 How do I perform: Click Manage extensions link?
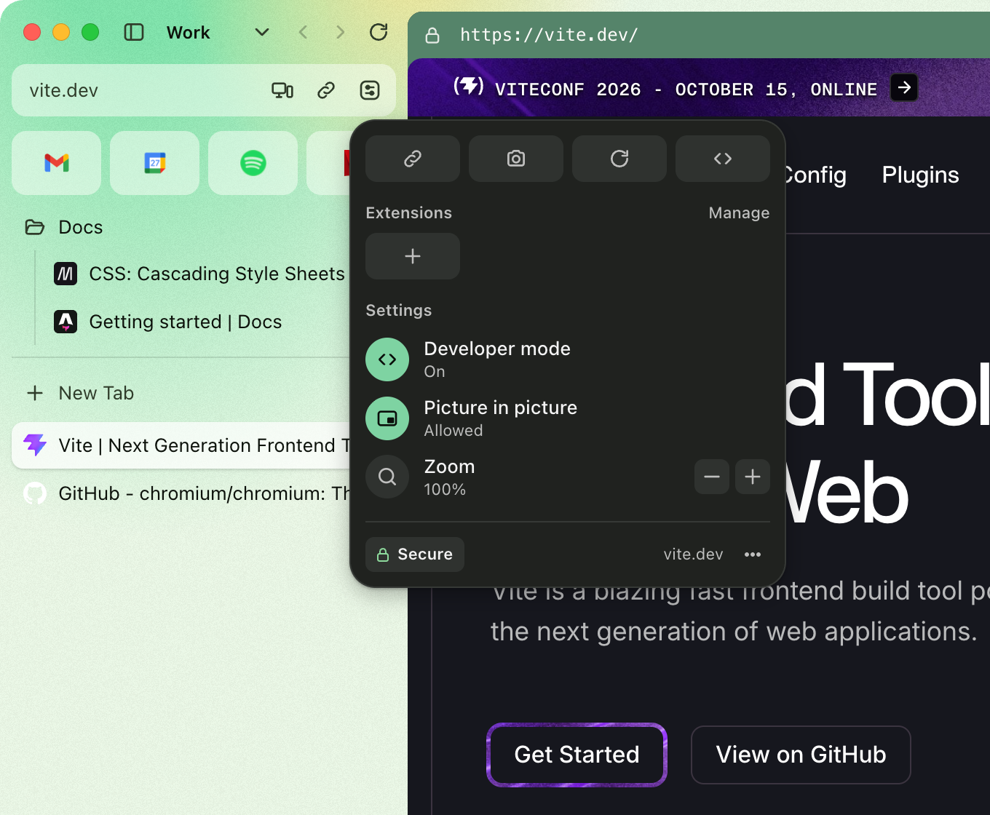click(739, 212)
